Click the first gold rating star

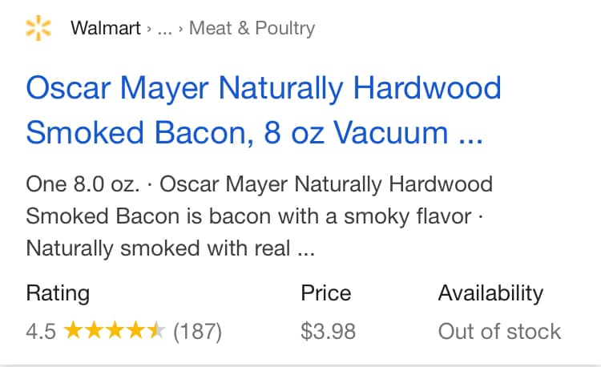coord(73,330)
